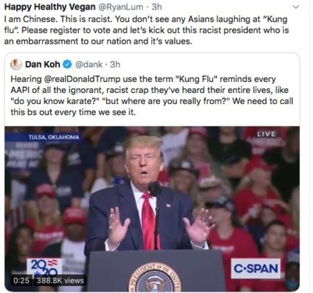Open Happy Healthy Vegan's profile name
The width and height of the screenshot is (313, 293).
50,7
